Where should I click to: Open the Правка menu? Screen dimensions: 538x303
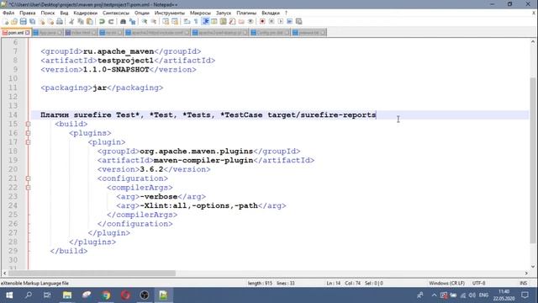coord(28,13)
